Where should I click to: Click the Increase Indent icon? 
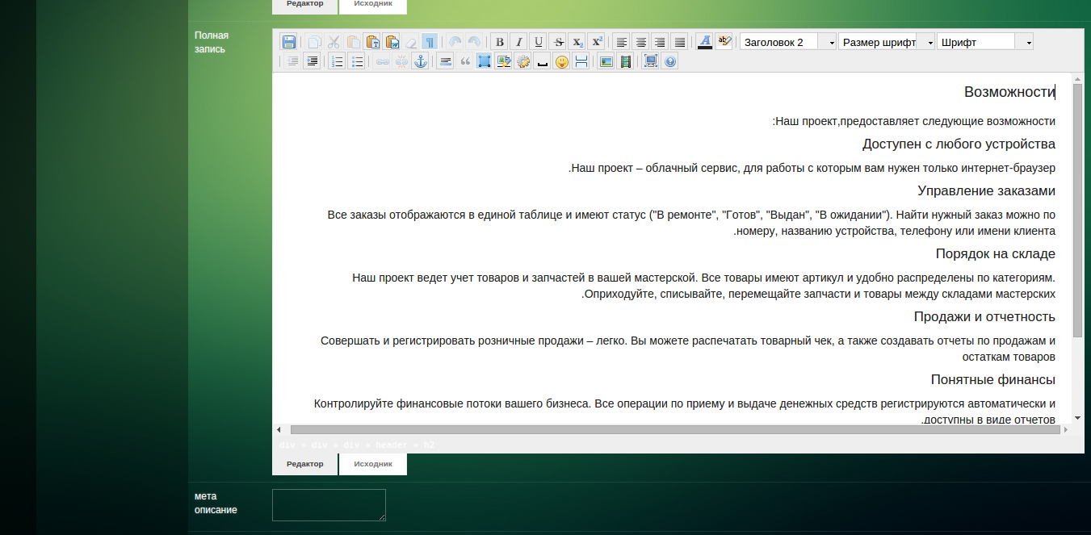312,61
